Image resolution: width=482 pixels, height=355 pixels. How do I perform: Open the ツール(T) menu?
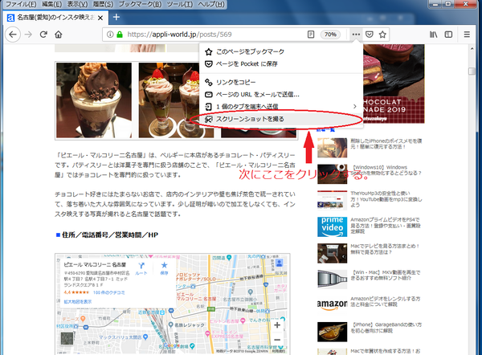pos(180,4)
